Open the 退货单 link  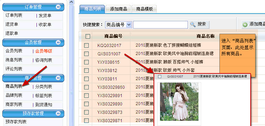(x=12, y=24)
